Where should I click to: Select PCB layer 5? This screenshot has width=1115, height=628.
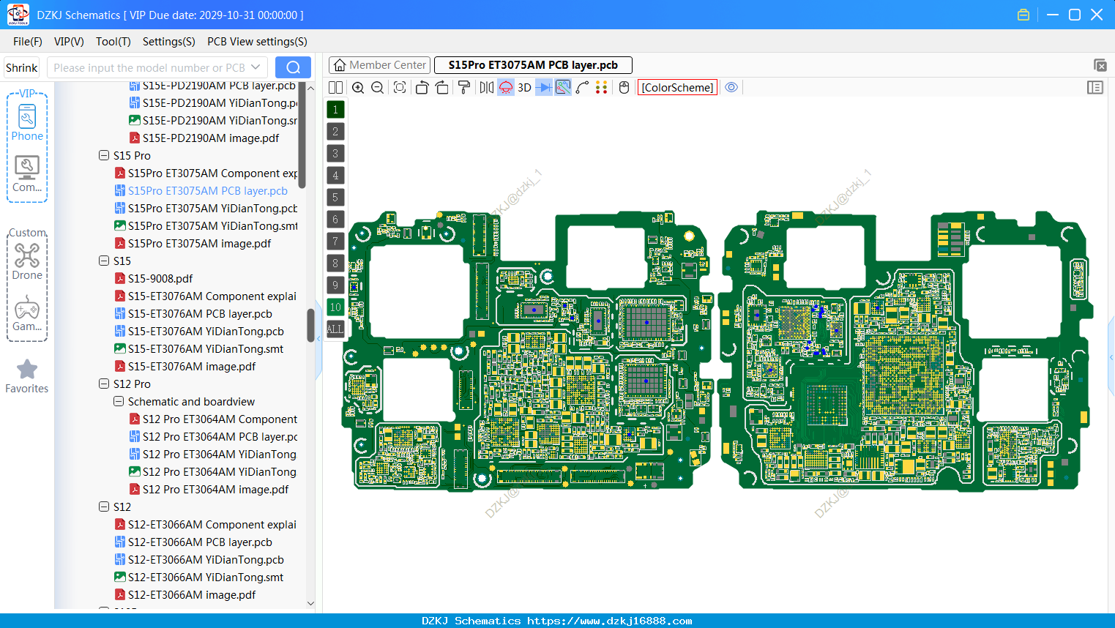(335, 198)
